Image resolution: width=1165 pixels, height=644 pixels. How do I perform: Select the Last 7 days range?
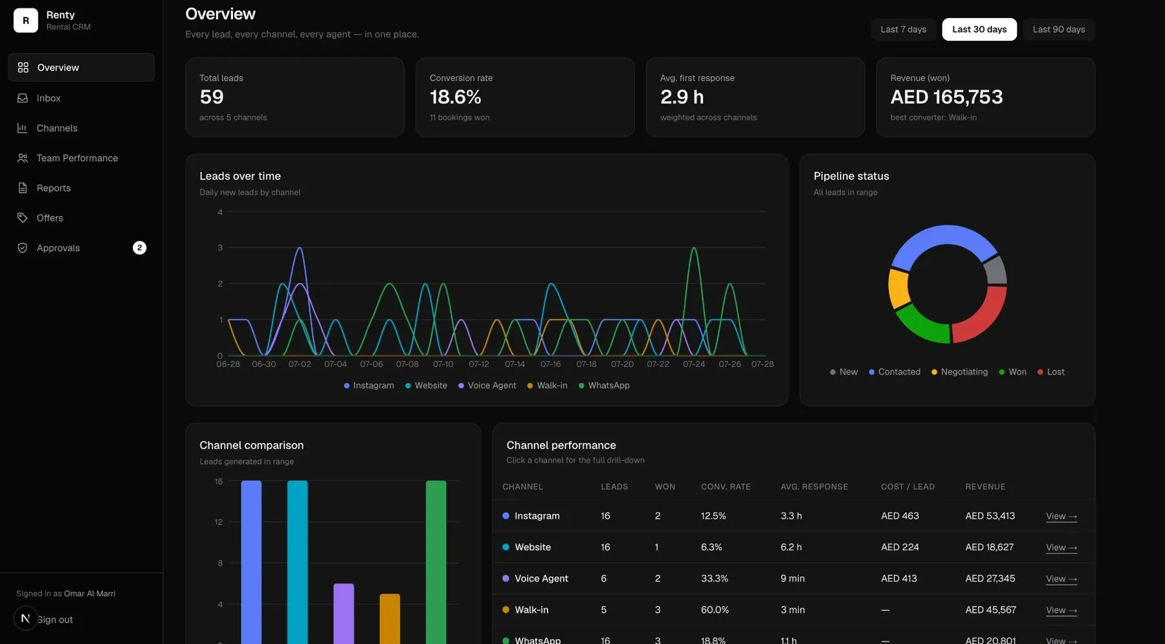click(903, 29)
